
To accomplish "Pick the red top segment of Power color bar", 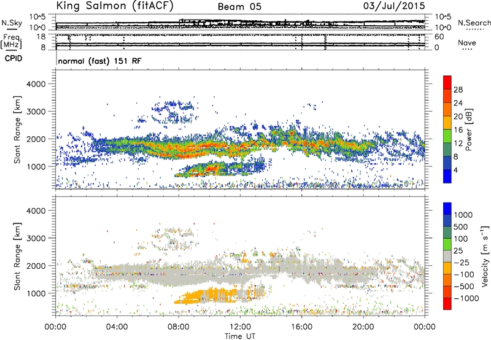I will pyautogui.click(x=447, y=82).
